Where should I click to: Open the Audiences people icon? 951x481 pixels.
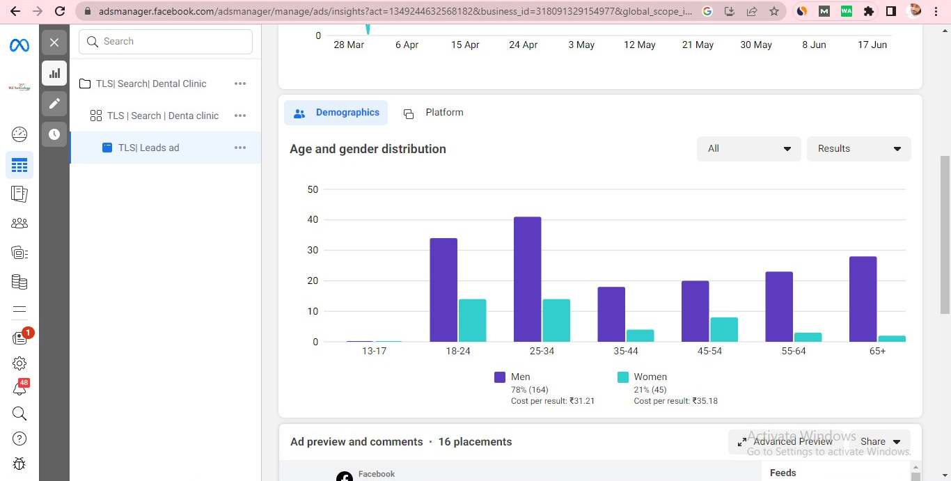pyautogui.click(x=19, y=223)
